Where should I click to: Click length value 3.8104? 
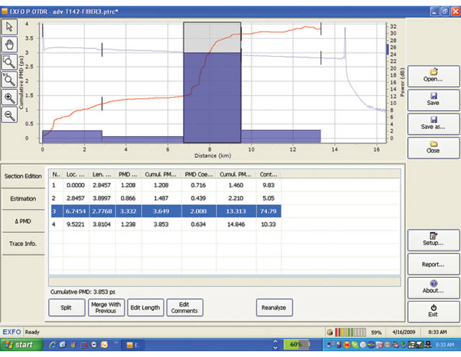(102, 224)
